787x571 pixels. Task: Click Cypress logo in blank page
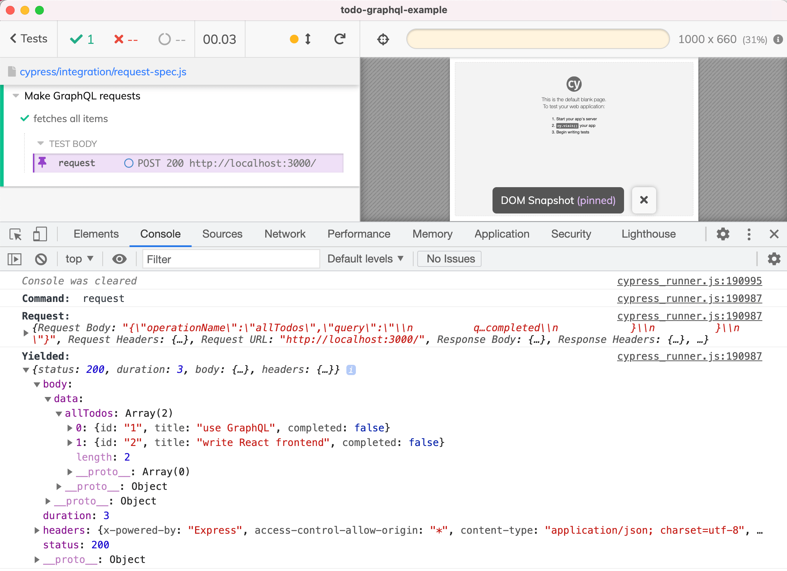pyautogui.click(x=574, y=84)
